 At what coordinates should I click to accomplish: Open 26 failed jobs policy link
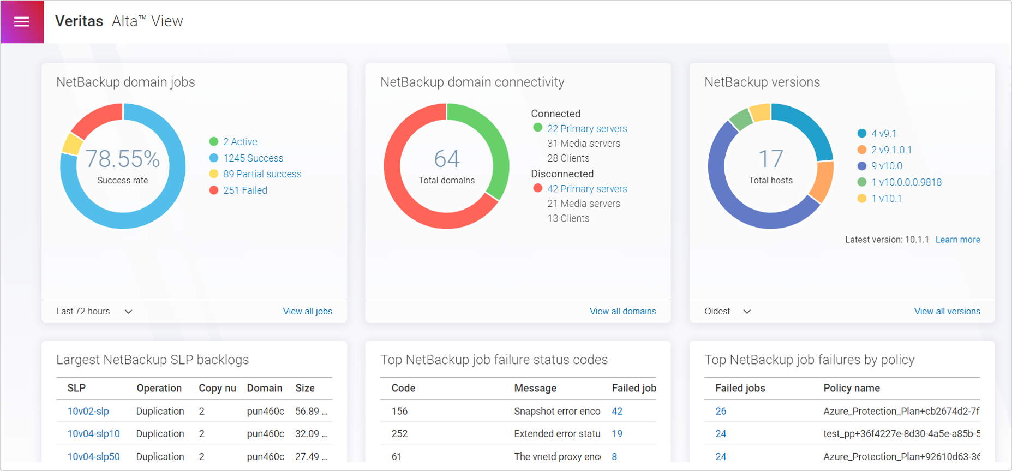[721, 412]
